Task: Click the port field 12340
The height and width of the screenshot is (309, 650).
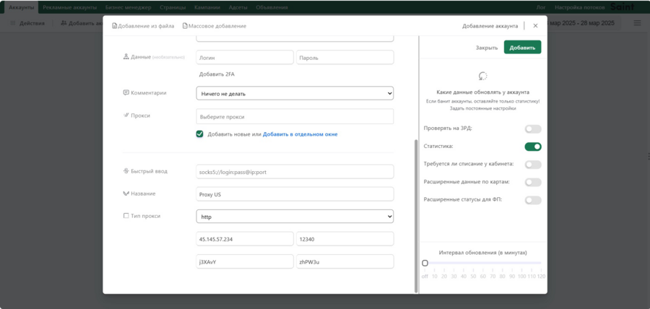Action: [345, 239]
